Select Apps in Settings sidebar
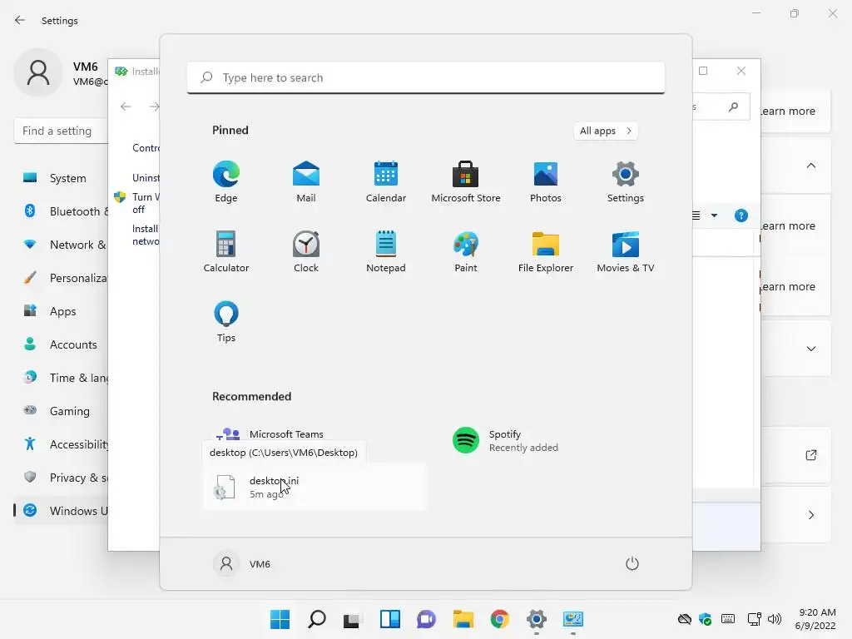The image size is (852, 639). (x=61, y=311)
